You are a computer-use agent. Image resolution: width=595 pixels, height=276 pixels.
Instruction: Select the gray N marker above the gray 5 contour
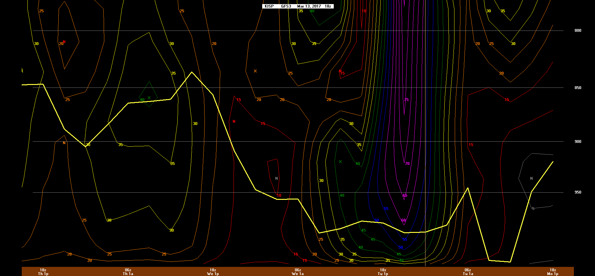click(531, 178)
